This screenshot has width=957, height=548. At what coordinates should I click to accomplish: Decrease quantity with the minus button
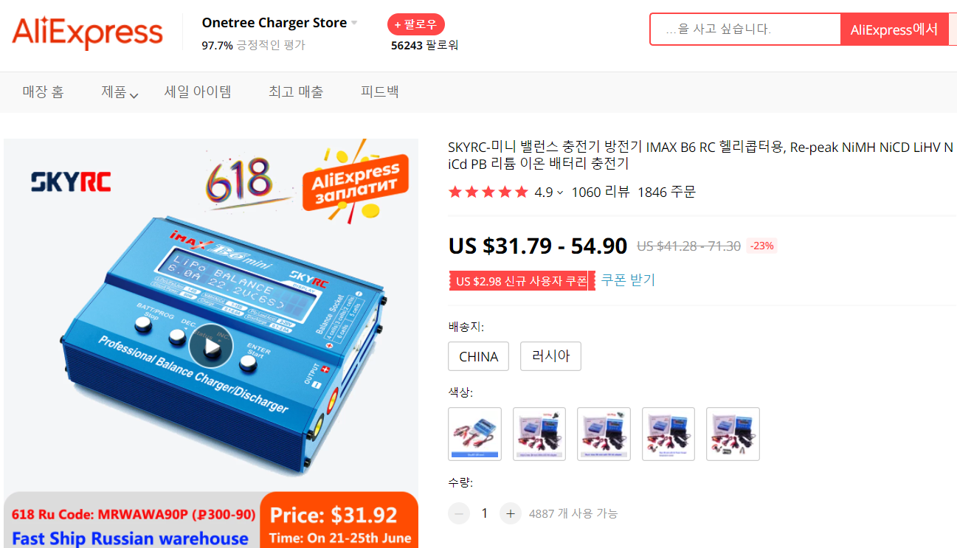(x=459, y=513)
